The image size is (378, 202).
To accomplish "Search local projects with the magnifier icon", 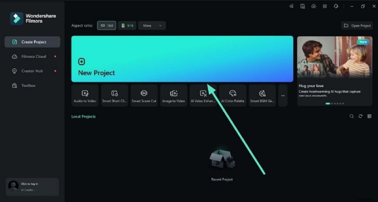I will point(351,116).
